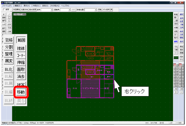Choose the 消去 erase tool
The width and height of the screenshot is (186, 126).
21,76
